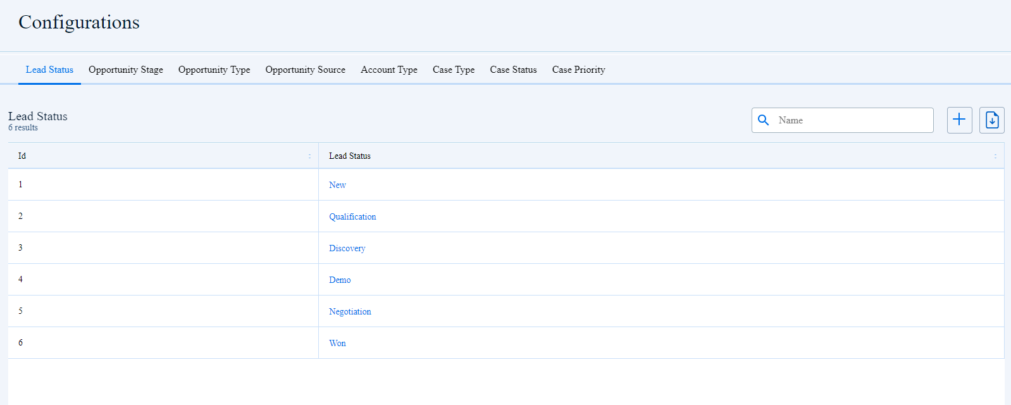Open the Opportunity Source tab
Screen dimensions: 1011x405
tap(305, 70)
